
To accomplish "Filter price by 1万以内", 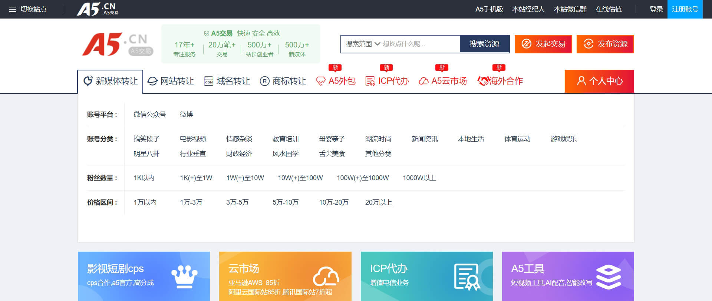I will pyautogui.click(x=145, y=202).
